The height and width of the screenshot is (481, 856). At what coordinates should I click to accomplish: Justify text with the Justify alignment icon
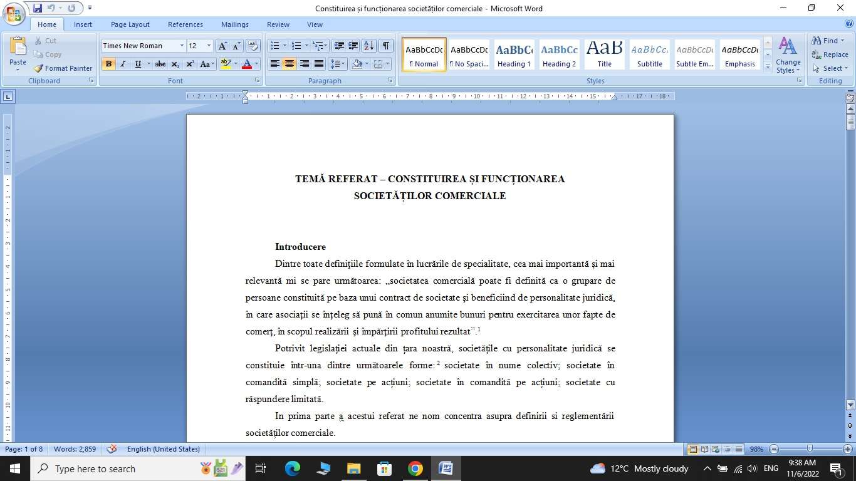pos(319,64)
